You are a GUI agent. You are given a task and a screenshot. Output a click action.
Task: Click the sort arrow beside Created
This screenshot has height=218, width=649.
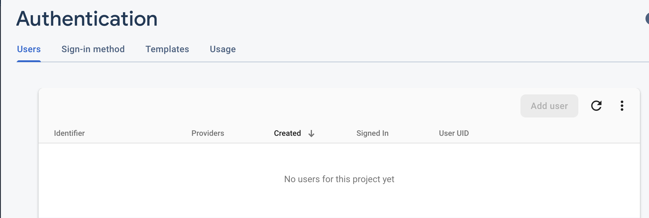311,133
